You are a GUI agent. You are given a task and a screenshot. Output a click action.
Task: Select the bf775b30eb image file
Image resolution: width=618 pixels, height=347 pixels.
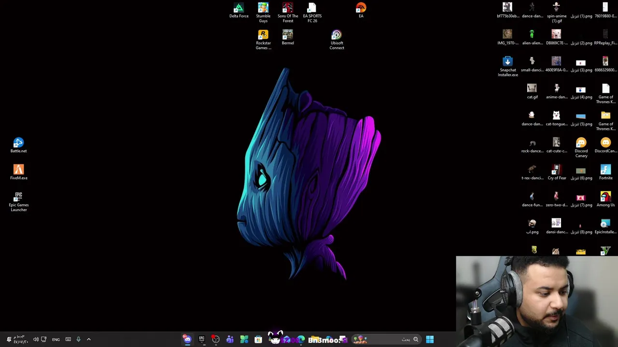507,11
